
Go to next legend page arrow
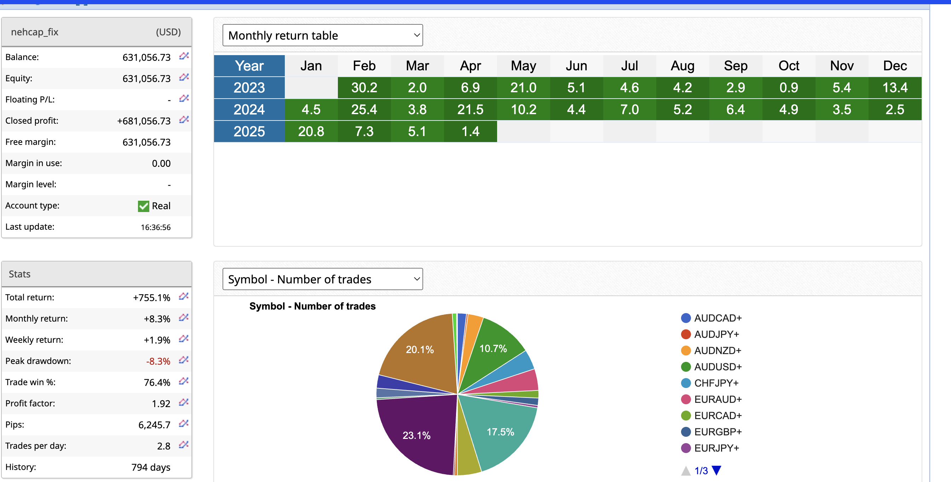(716, 470)
